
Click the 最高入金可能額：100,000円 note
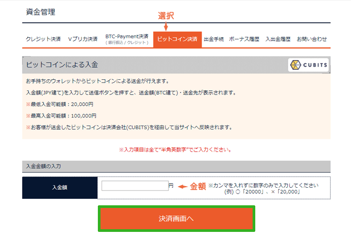[61, 116]
